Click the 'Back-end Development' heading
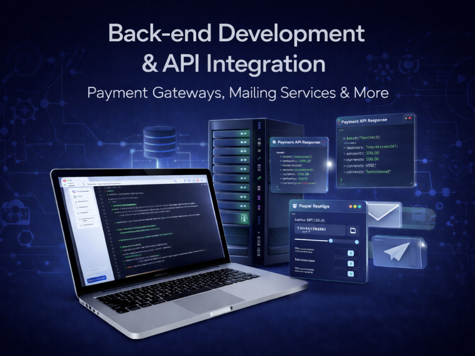Screen dimensions: 475x356 click(x=236, y=33)
